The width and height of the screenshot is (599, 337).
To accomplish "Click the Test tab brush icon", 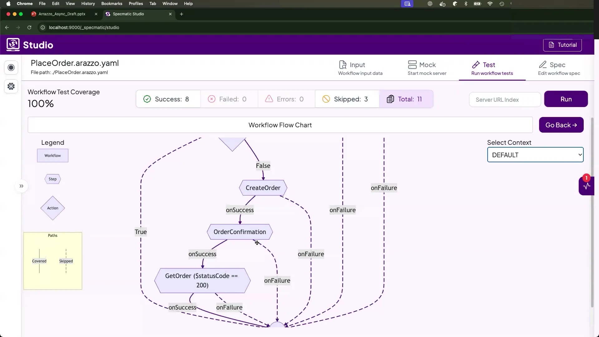I will click(x=476, y=65).
